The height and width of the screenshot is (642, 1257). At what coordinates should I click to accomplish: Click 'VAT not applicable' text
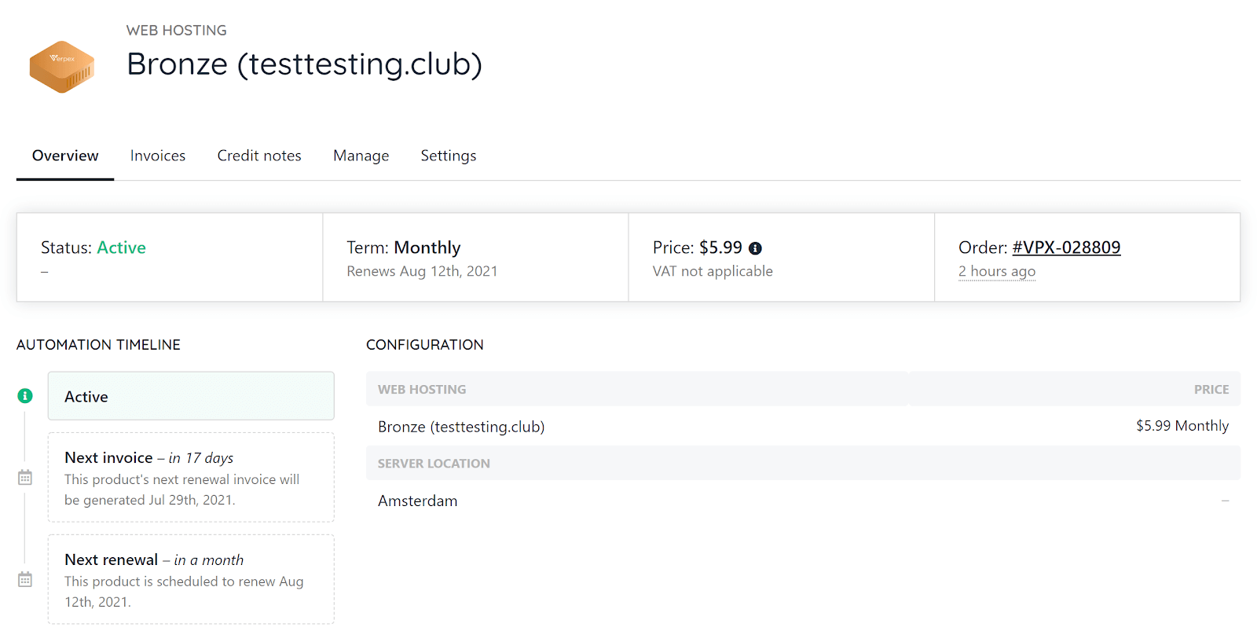(713, 271)
